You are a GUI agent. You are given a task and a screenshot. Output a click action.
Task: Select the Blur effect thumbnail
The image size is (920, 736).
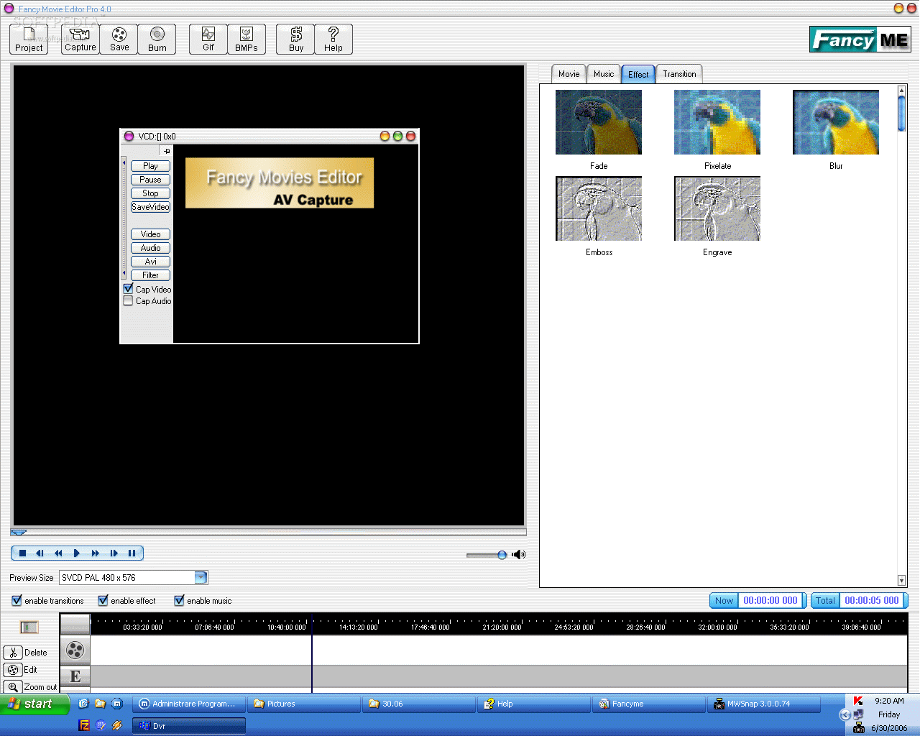click(836, 122)
